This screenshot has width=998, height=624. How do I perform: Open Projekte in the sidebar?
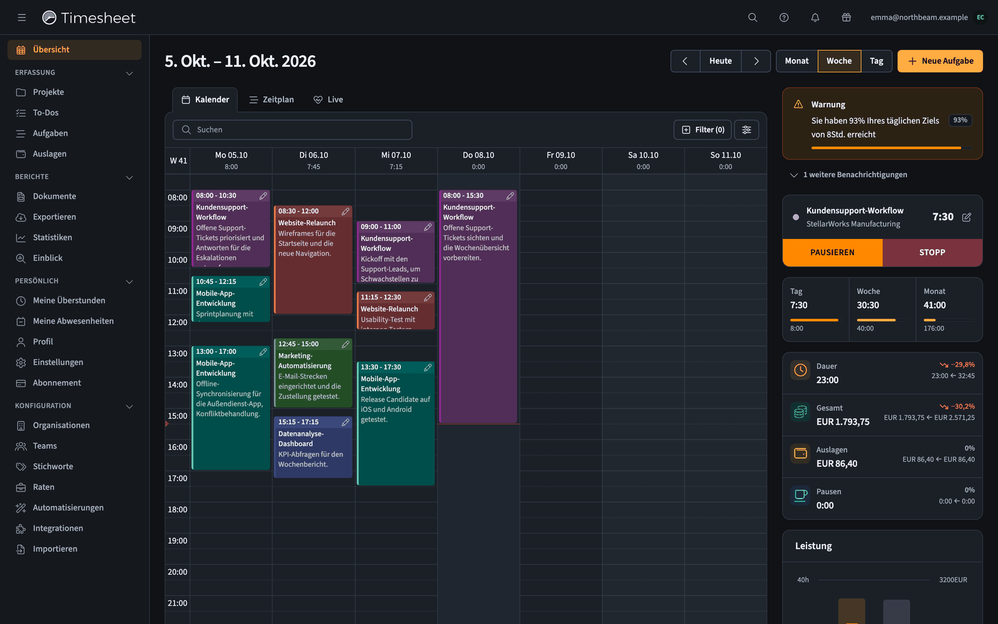[75, 92]
